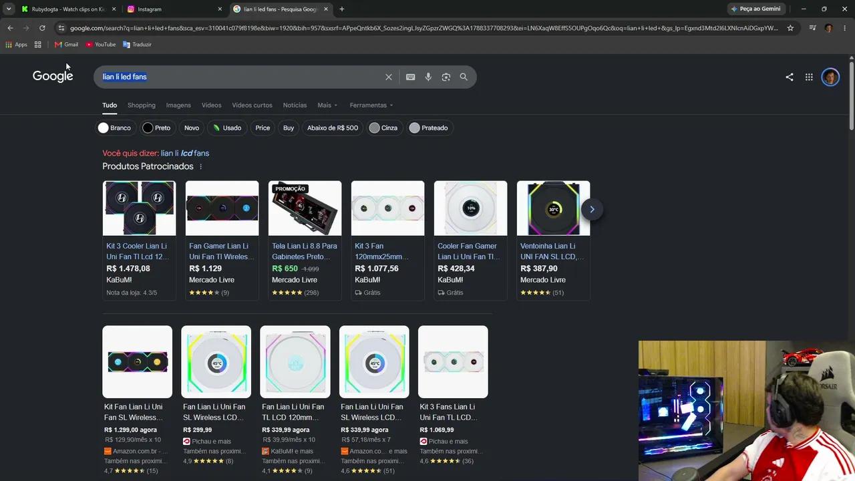Submit search with the magnifier icon
Viewport: 855px width, 481px height.
464,77
